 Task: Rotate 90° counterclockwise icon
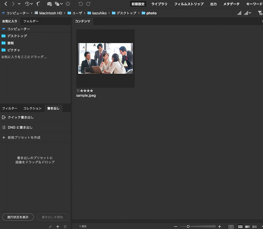[81, 4]
